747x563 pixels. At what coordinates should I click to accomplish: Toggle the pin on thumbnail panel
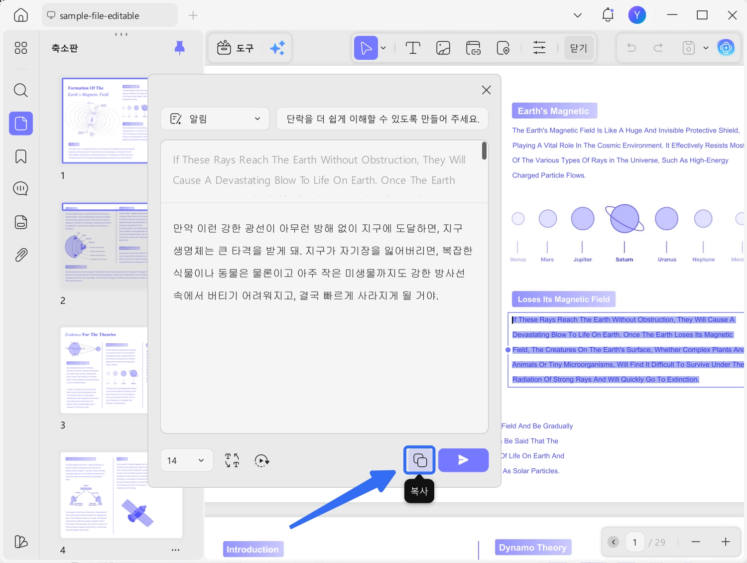[180, 48]
